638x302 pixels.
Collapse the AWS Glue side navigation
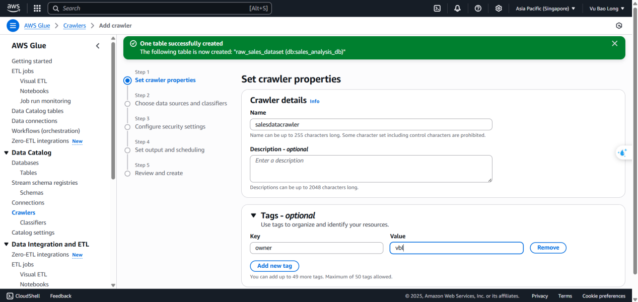98,46
